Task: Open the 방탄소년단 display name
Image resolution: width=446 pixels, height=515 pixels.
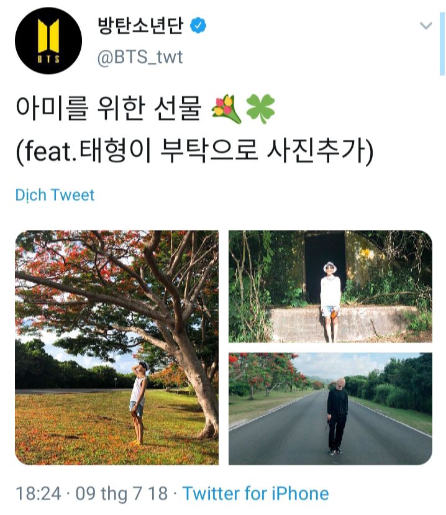Action: pyautogui.click(x=140, y=25)
